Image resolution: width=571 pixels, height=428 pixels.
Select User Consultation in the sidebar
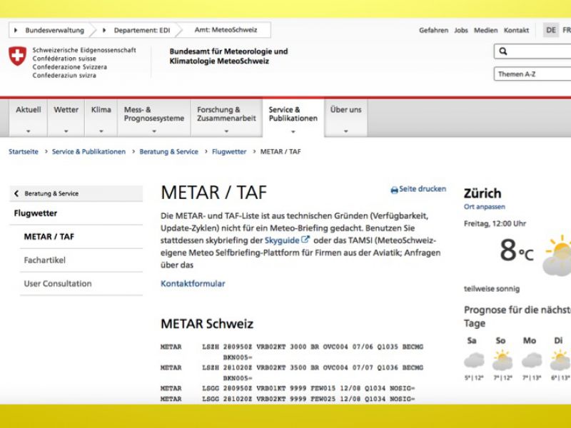tap(58, 283)
